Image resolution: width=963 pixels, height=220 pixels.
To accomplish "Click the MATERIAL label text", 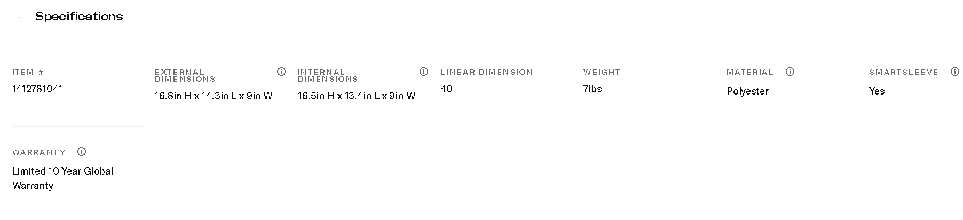I will coord(749,72).
